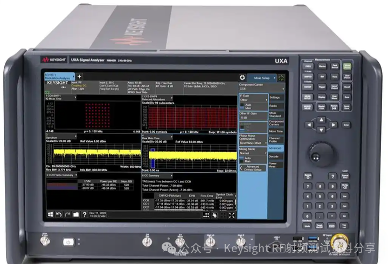Switch to the Meas Standard menu tab
The height and width of the screenshot is (264, 388).
276,114
